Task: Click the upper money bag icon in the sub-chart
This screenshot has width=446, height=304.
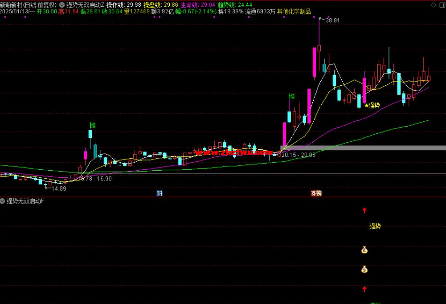Action: (x=364, y=250)
